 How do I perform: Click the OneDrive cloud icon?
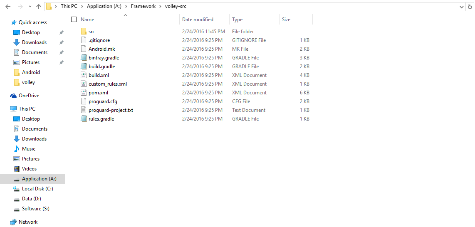[x=14, y=96]
